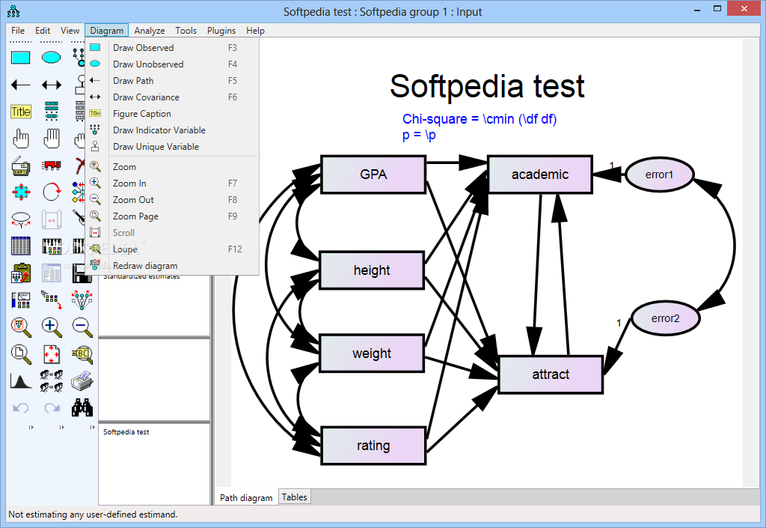The image size is (766, 528).
Task: Click the redo arrow toolbar icon
Action: coord(52,407)
